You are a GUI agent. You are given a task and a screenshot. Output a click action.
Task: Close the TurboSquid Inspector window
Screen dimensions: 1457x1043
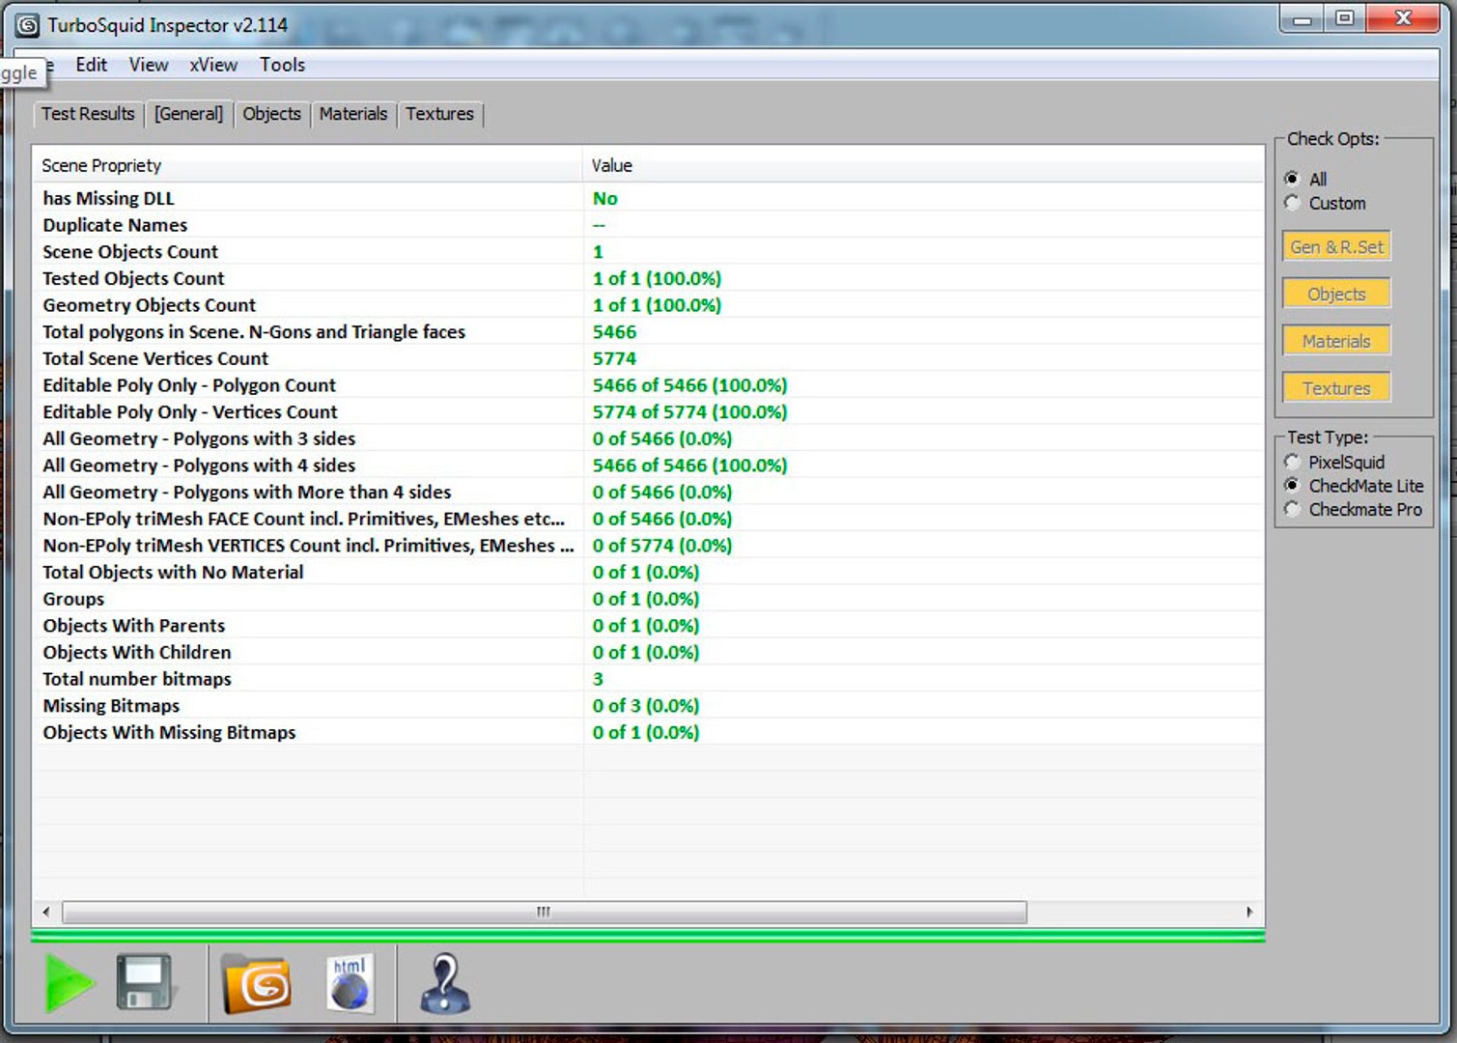[1404, 18]
